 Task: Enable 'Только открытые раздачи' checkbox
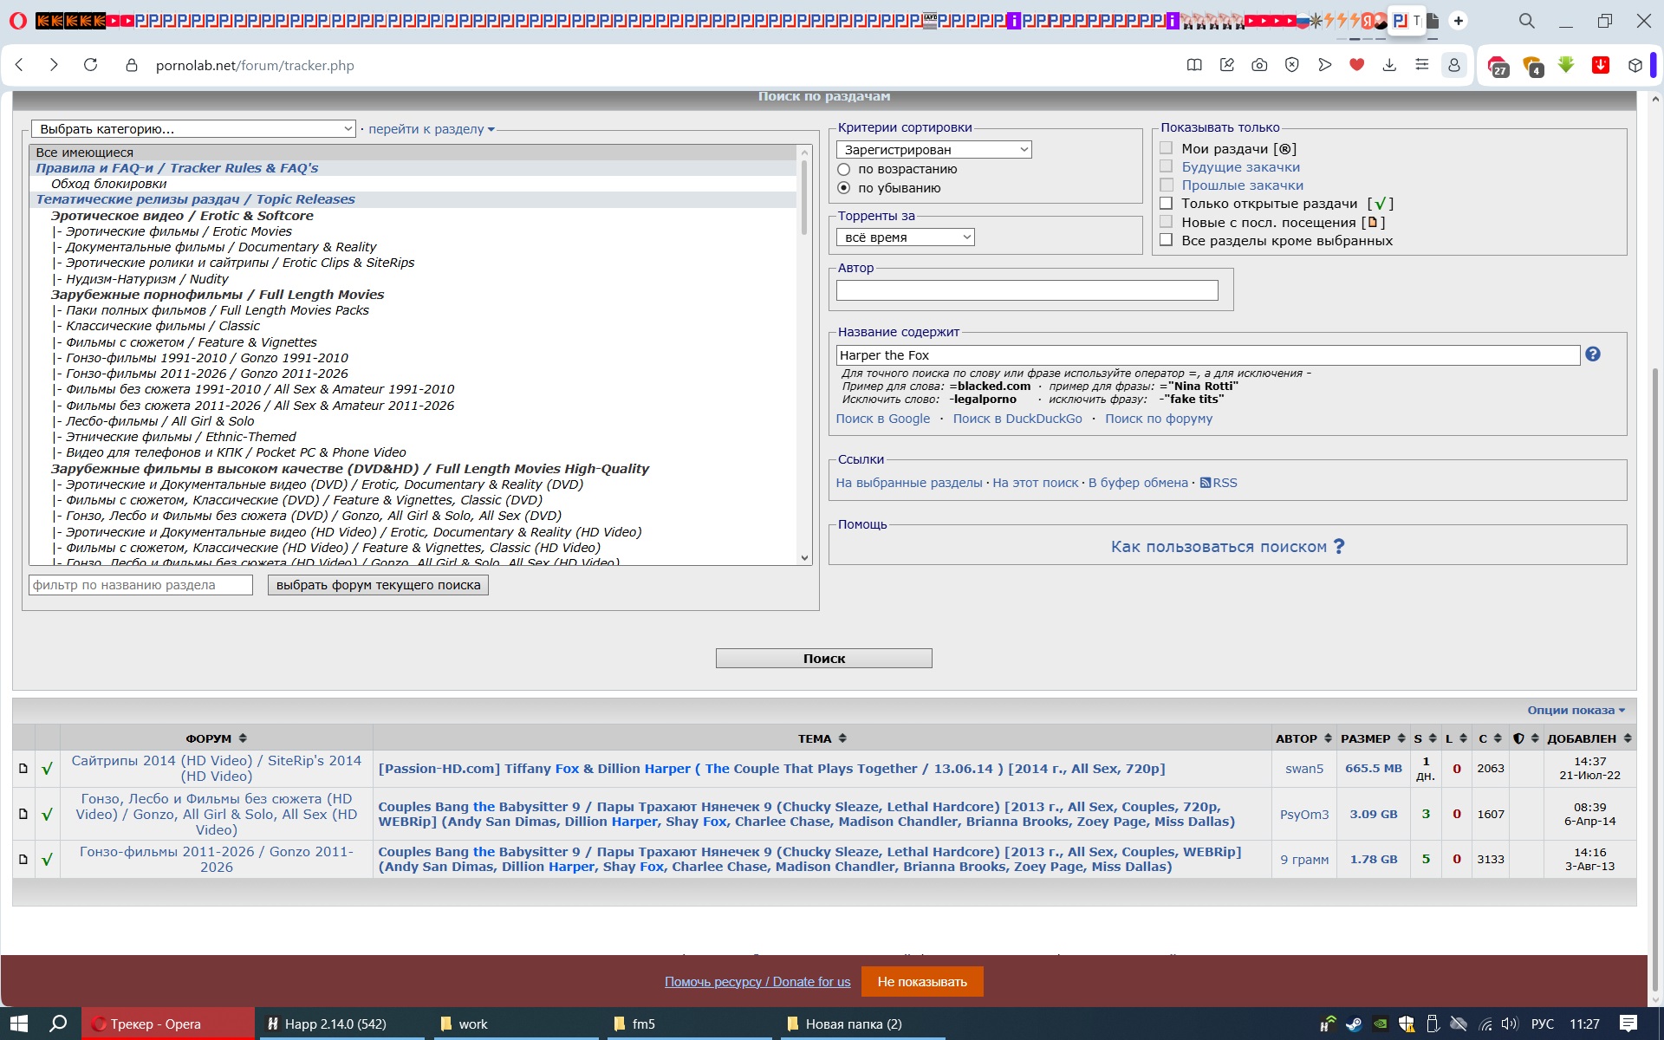tap(1167, 204)
